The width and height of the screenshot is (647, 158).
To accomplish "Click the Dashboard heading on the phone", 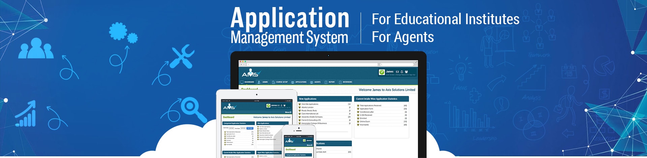I will [290, 149].
